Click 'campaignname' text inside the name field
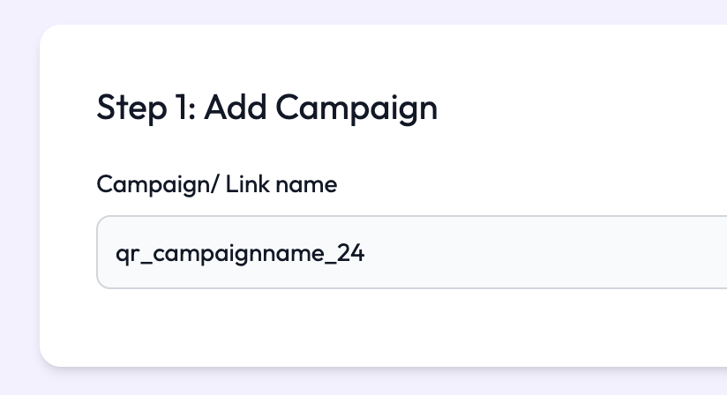 (233, 254)
